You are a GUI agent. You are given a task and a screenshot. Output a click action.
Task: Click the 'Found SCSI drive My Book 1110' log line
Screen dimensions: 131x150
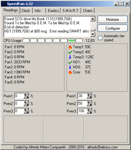tap(38, 19)
